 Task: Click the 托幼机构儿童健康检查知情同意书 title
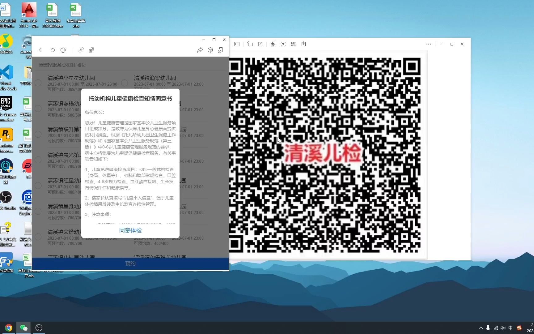(x=130, y=99)
